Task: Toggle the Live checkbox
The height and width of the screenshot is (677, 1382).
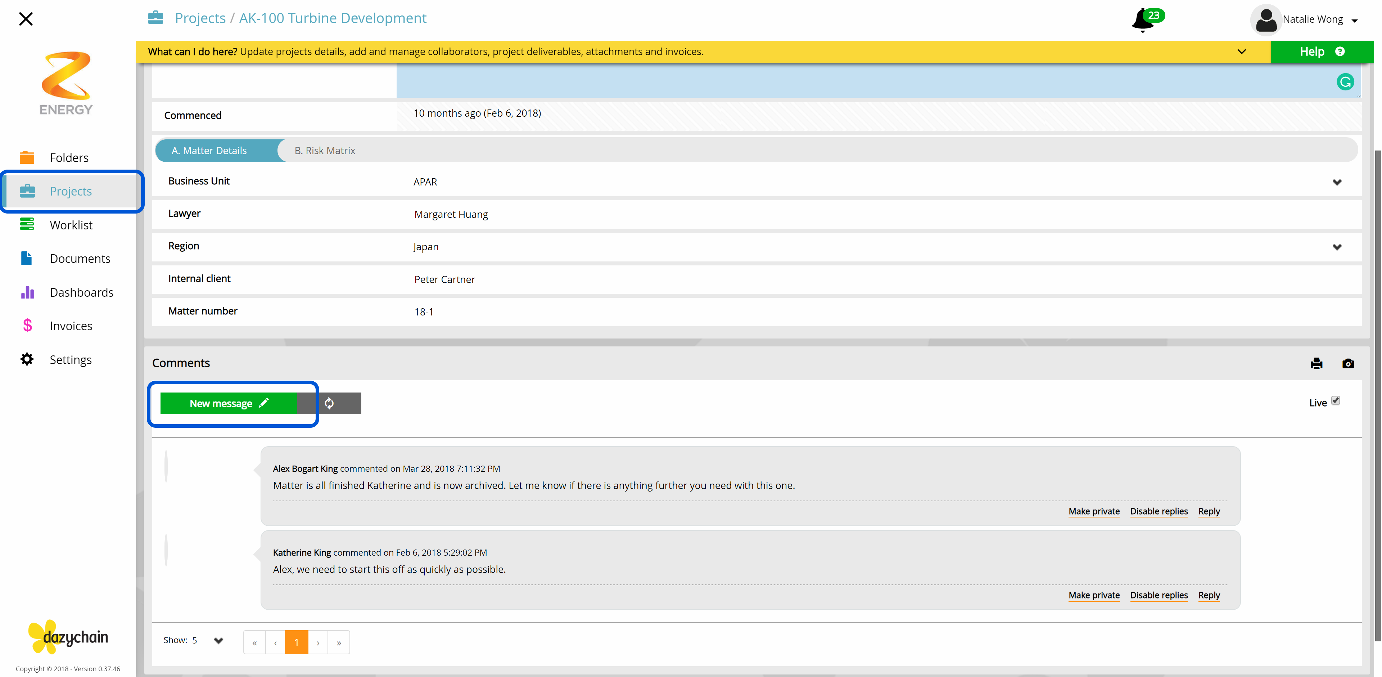Action: 1335,400
